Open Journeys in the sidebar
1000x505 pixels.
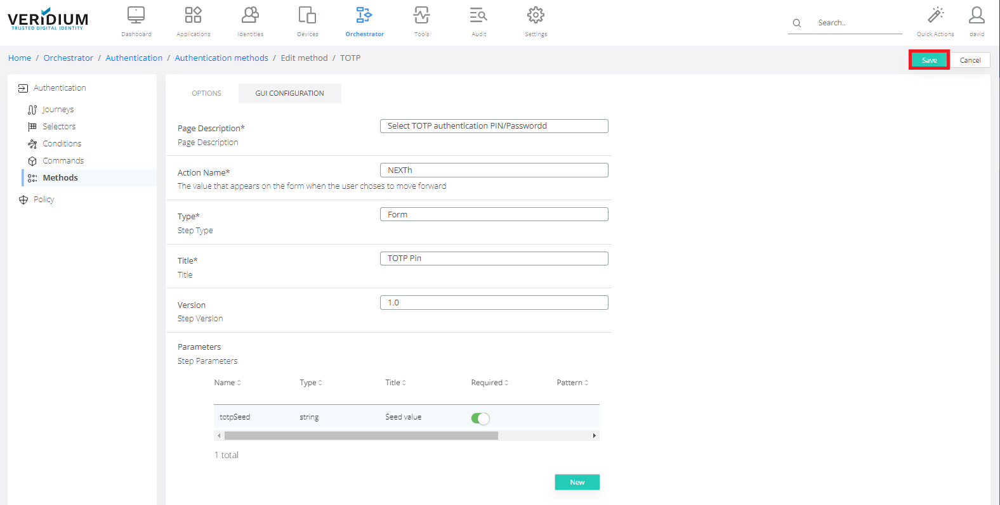click(58, 110)
